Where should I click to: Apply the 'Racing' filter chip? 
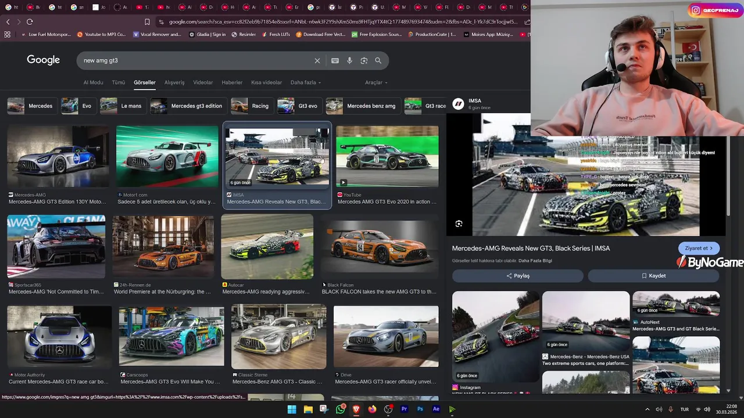coord(252,106)
